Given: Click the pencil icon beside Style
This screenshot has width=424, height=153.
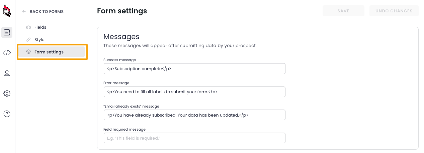Looking at the screenshot, I should [28, 40].
